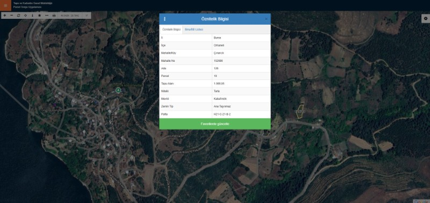Screen dimensions: 430x203
Task: Click the refresh map icon
Action: point(18,16)
